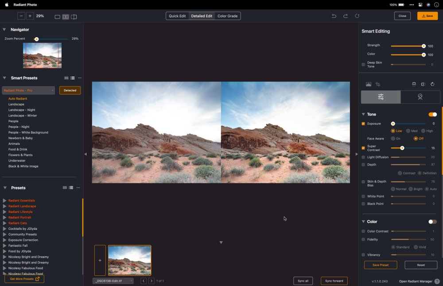
Task: Click the revert circular arrow in toolbar
Action: point(357,16)
